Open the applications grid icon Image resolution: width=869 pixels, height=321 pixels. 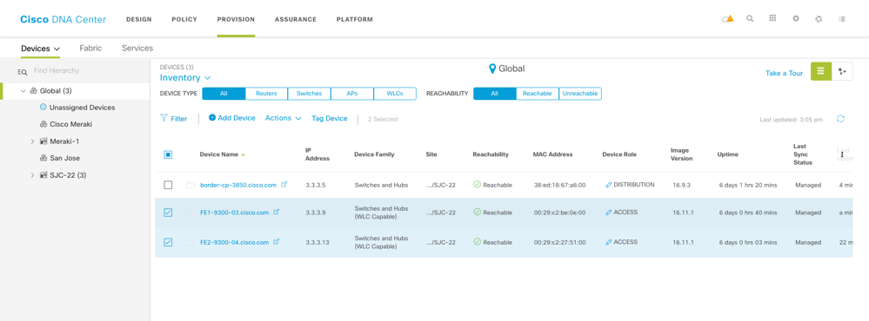(x=772, y=18)
